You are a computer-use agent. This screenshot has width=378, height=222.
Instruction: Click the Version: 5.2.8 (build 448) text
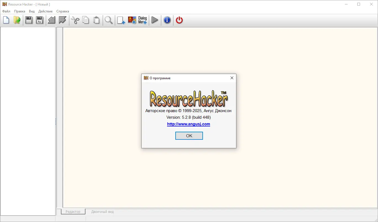coord(189,117)
